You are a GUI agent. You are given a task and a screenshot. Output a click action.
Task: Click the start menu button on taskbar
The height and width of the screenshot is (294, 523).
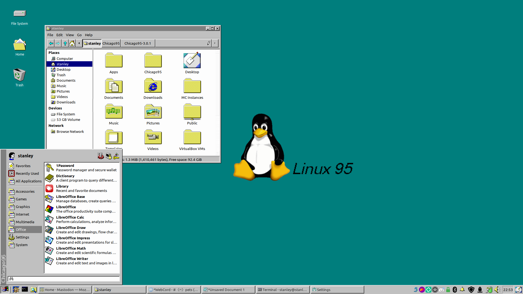pos(5,290)
